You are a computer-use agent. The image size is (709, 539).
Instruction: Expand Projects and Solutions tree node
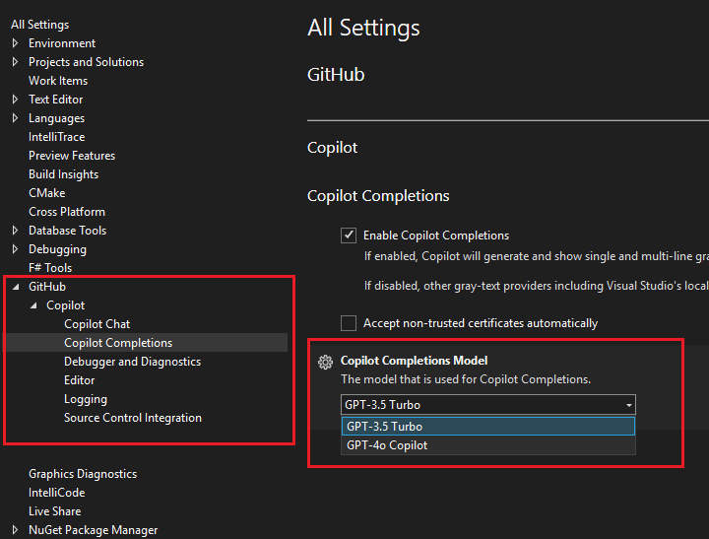[x=15, y=62]
